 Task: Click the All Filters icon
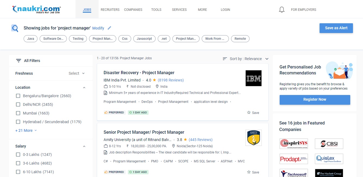pos(18,61)
